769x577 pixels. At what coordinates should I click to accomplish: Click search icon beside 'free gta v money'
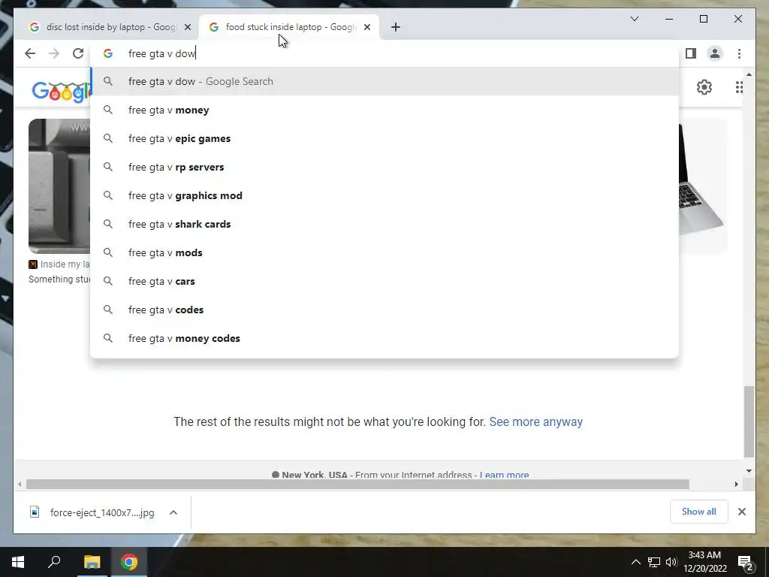coord(108,110)
